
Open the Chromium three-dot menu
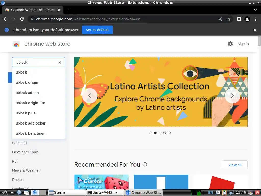255,19
